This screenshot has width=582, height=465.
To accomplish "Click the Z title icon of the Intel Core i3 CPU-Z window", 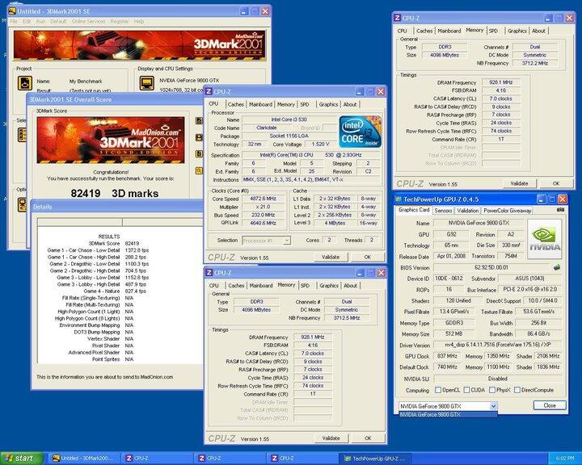I will point(209,91).
